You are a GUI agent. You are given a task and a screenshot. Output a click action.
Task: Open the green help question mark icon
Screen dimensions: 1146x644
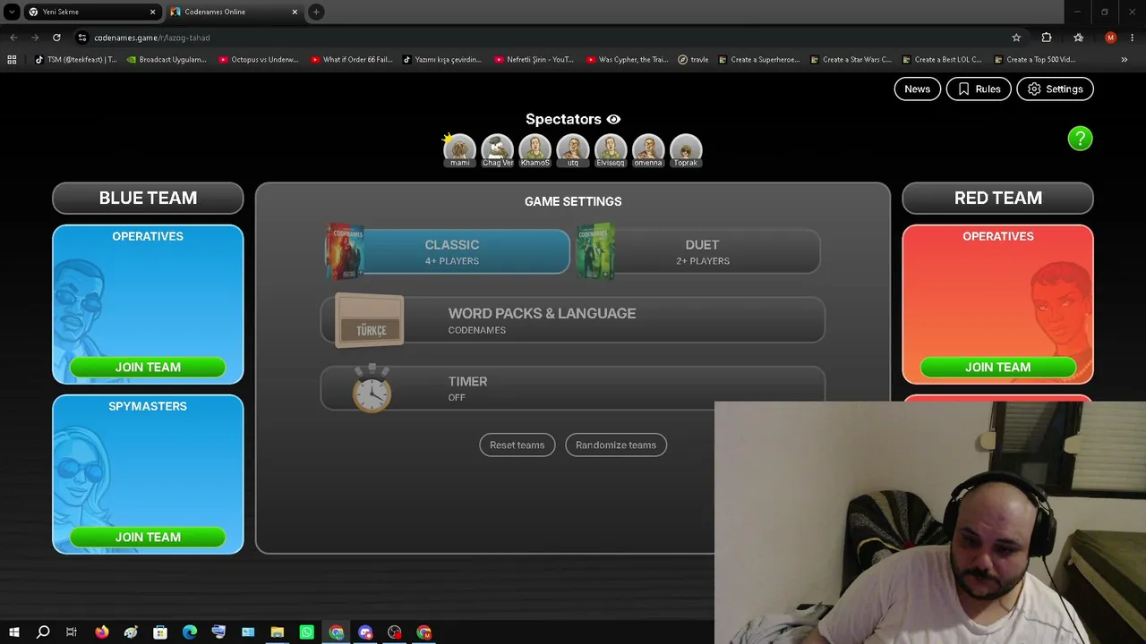point(1080,139)
